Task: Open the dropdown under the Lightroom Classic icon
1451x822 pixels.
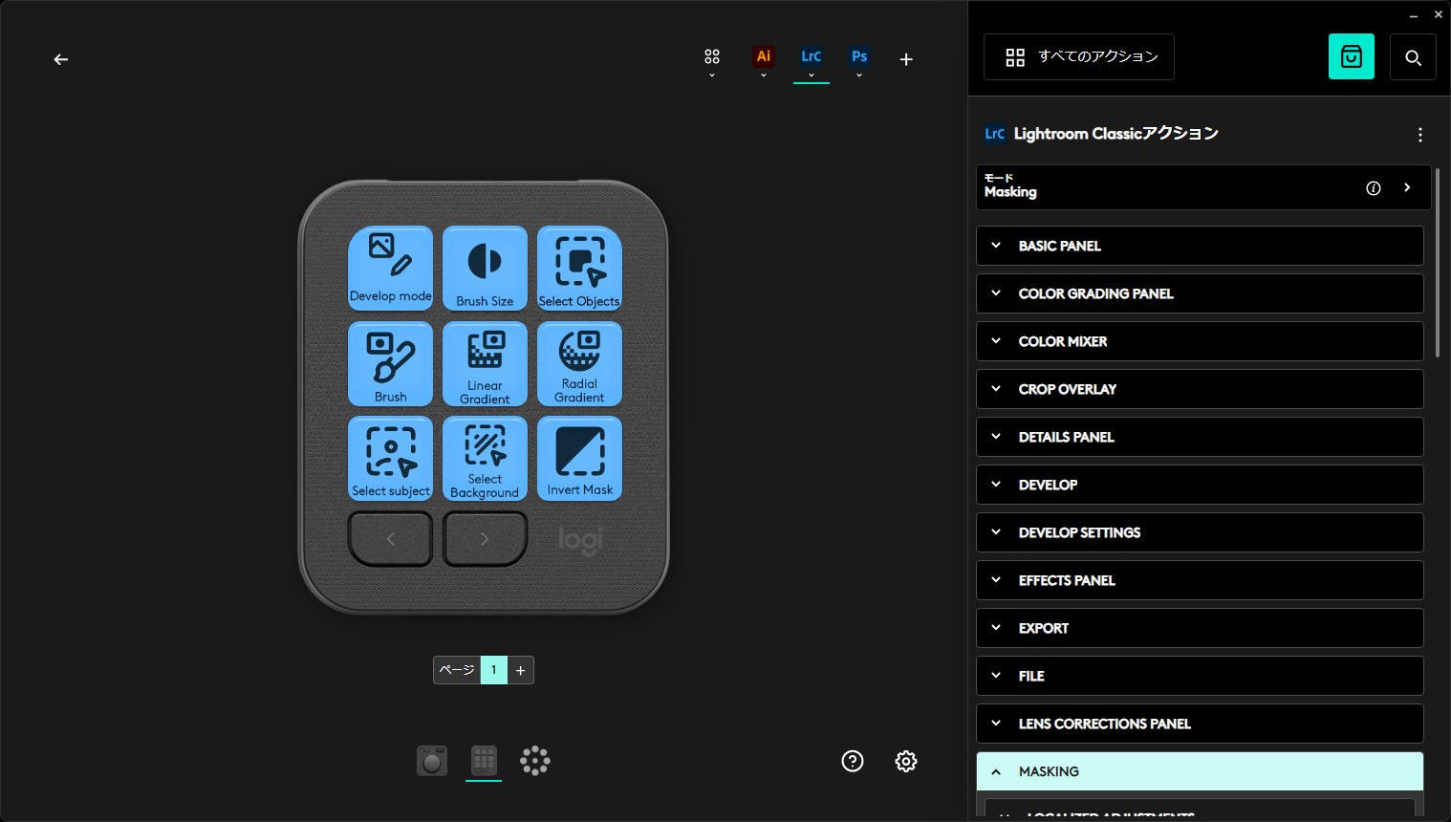Action: tap(812, 76)
